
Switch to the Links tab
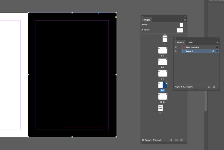point(190,42)
